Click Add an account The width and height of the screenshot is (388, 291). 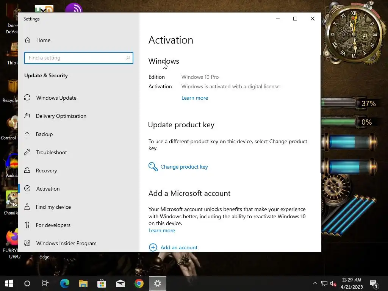(179, 247)
